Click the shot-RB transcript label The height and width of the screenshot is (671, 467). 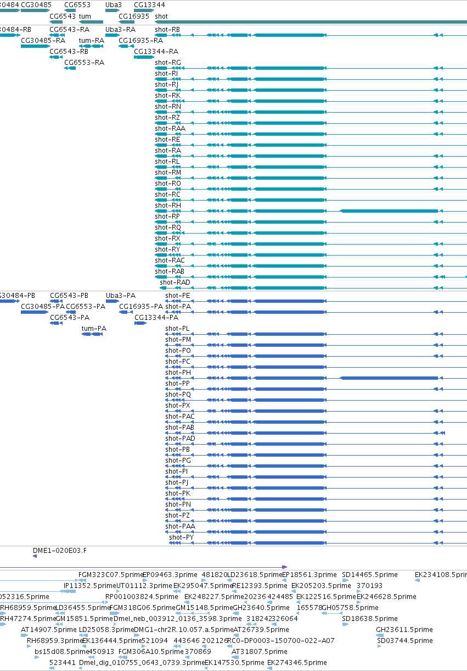pyautogui.click(x=167, y=30)
